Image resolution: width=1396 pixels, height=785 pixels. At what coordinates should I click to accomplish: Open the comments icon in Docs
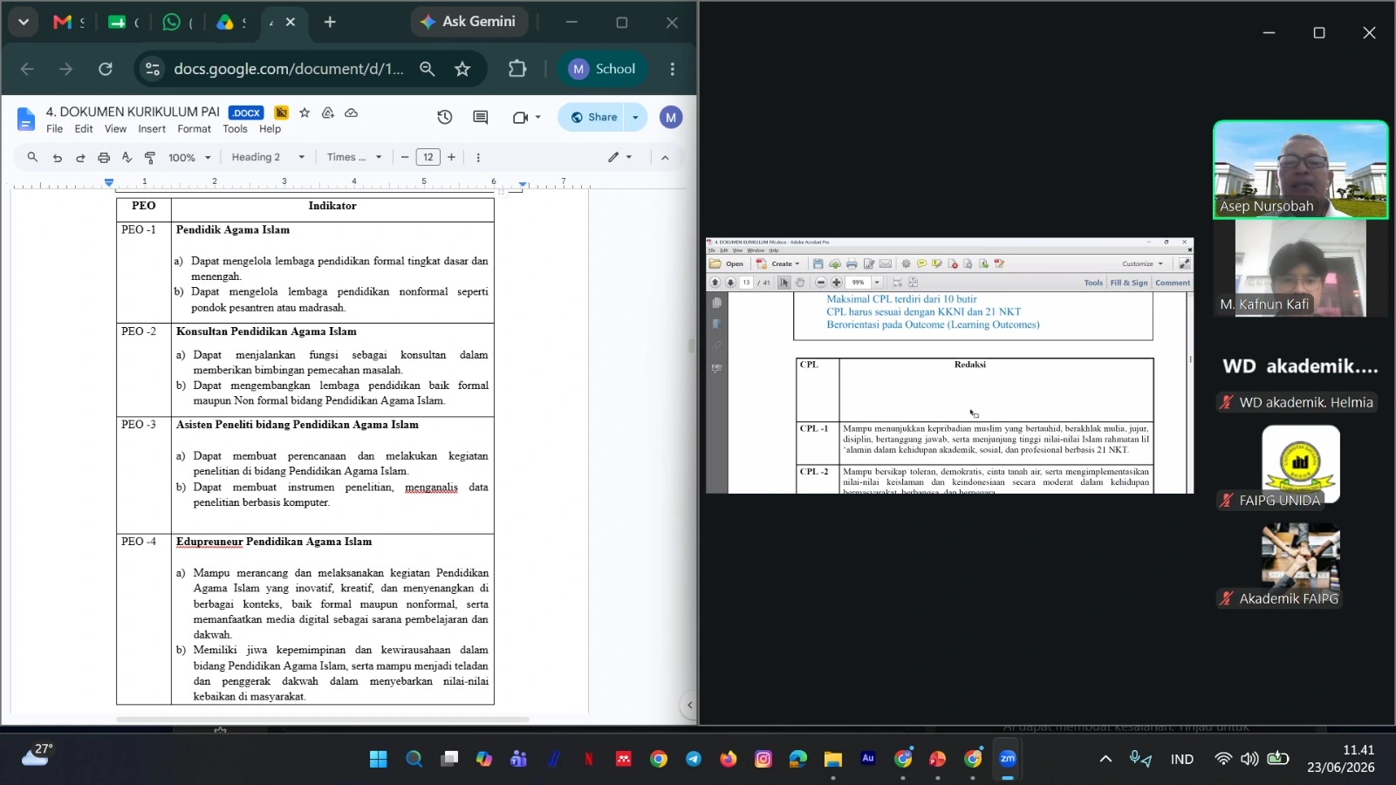[480, 117]
